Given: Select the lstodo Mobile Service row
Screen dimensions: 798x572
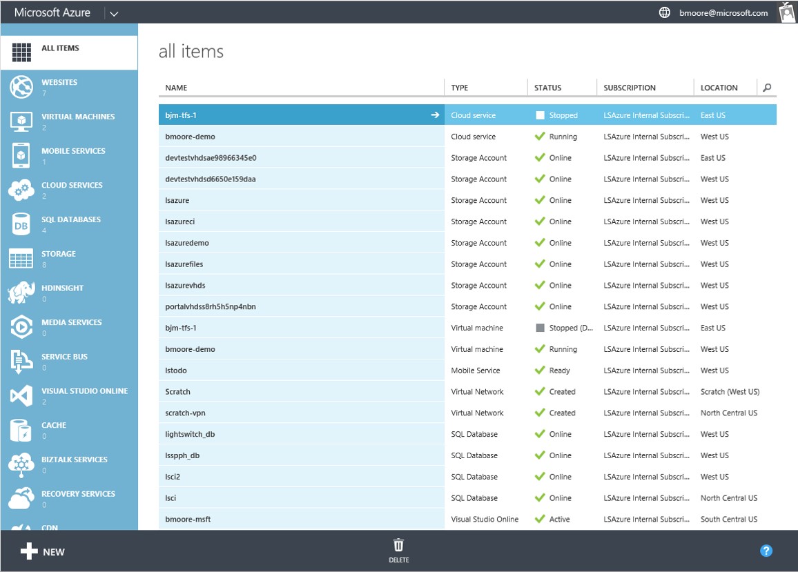Looking at the screenshot, I should tap(467, 371).
